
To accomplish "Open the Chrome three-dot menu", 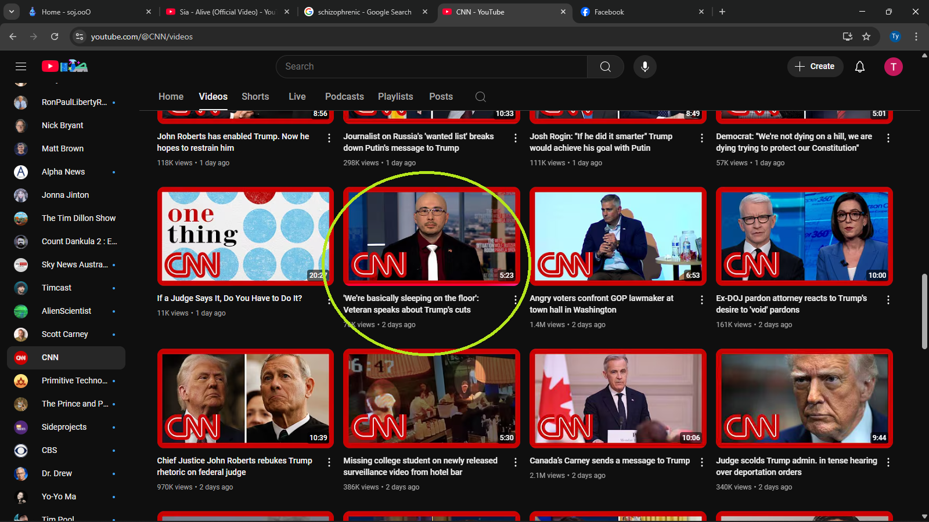I will point(916,37).
